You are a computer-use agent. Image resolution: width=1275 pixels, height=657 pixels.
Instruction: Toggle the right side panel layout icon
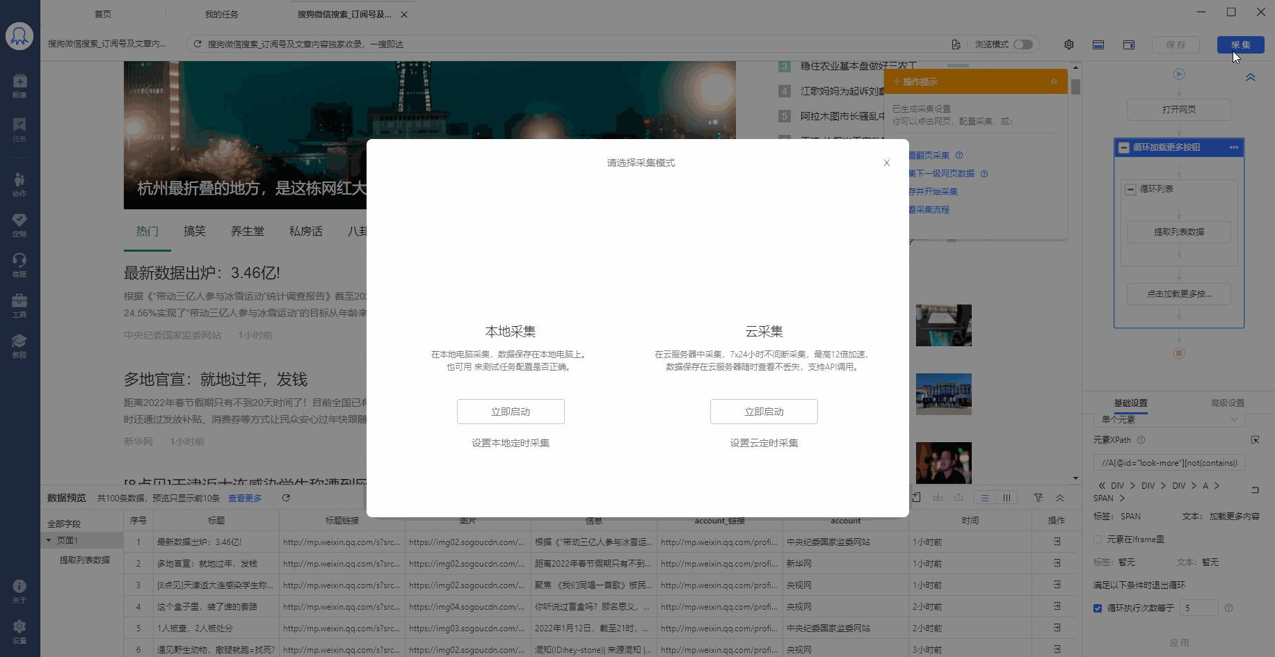pos(1129,44)
